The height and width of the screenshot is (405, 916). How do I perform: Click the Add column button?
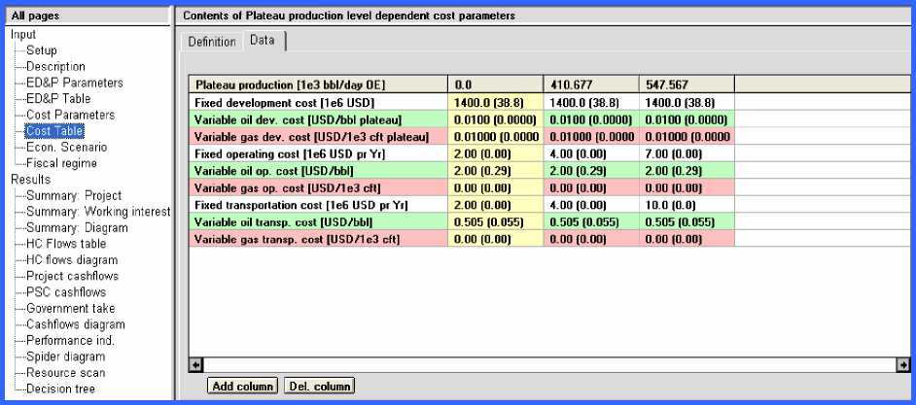click(x=242, y=387)
